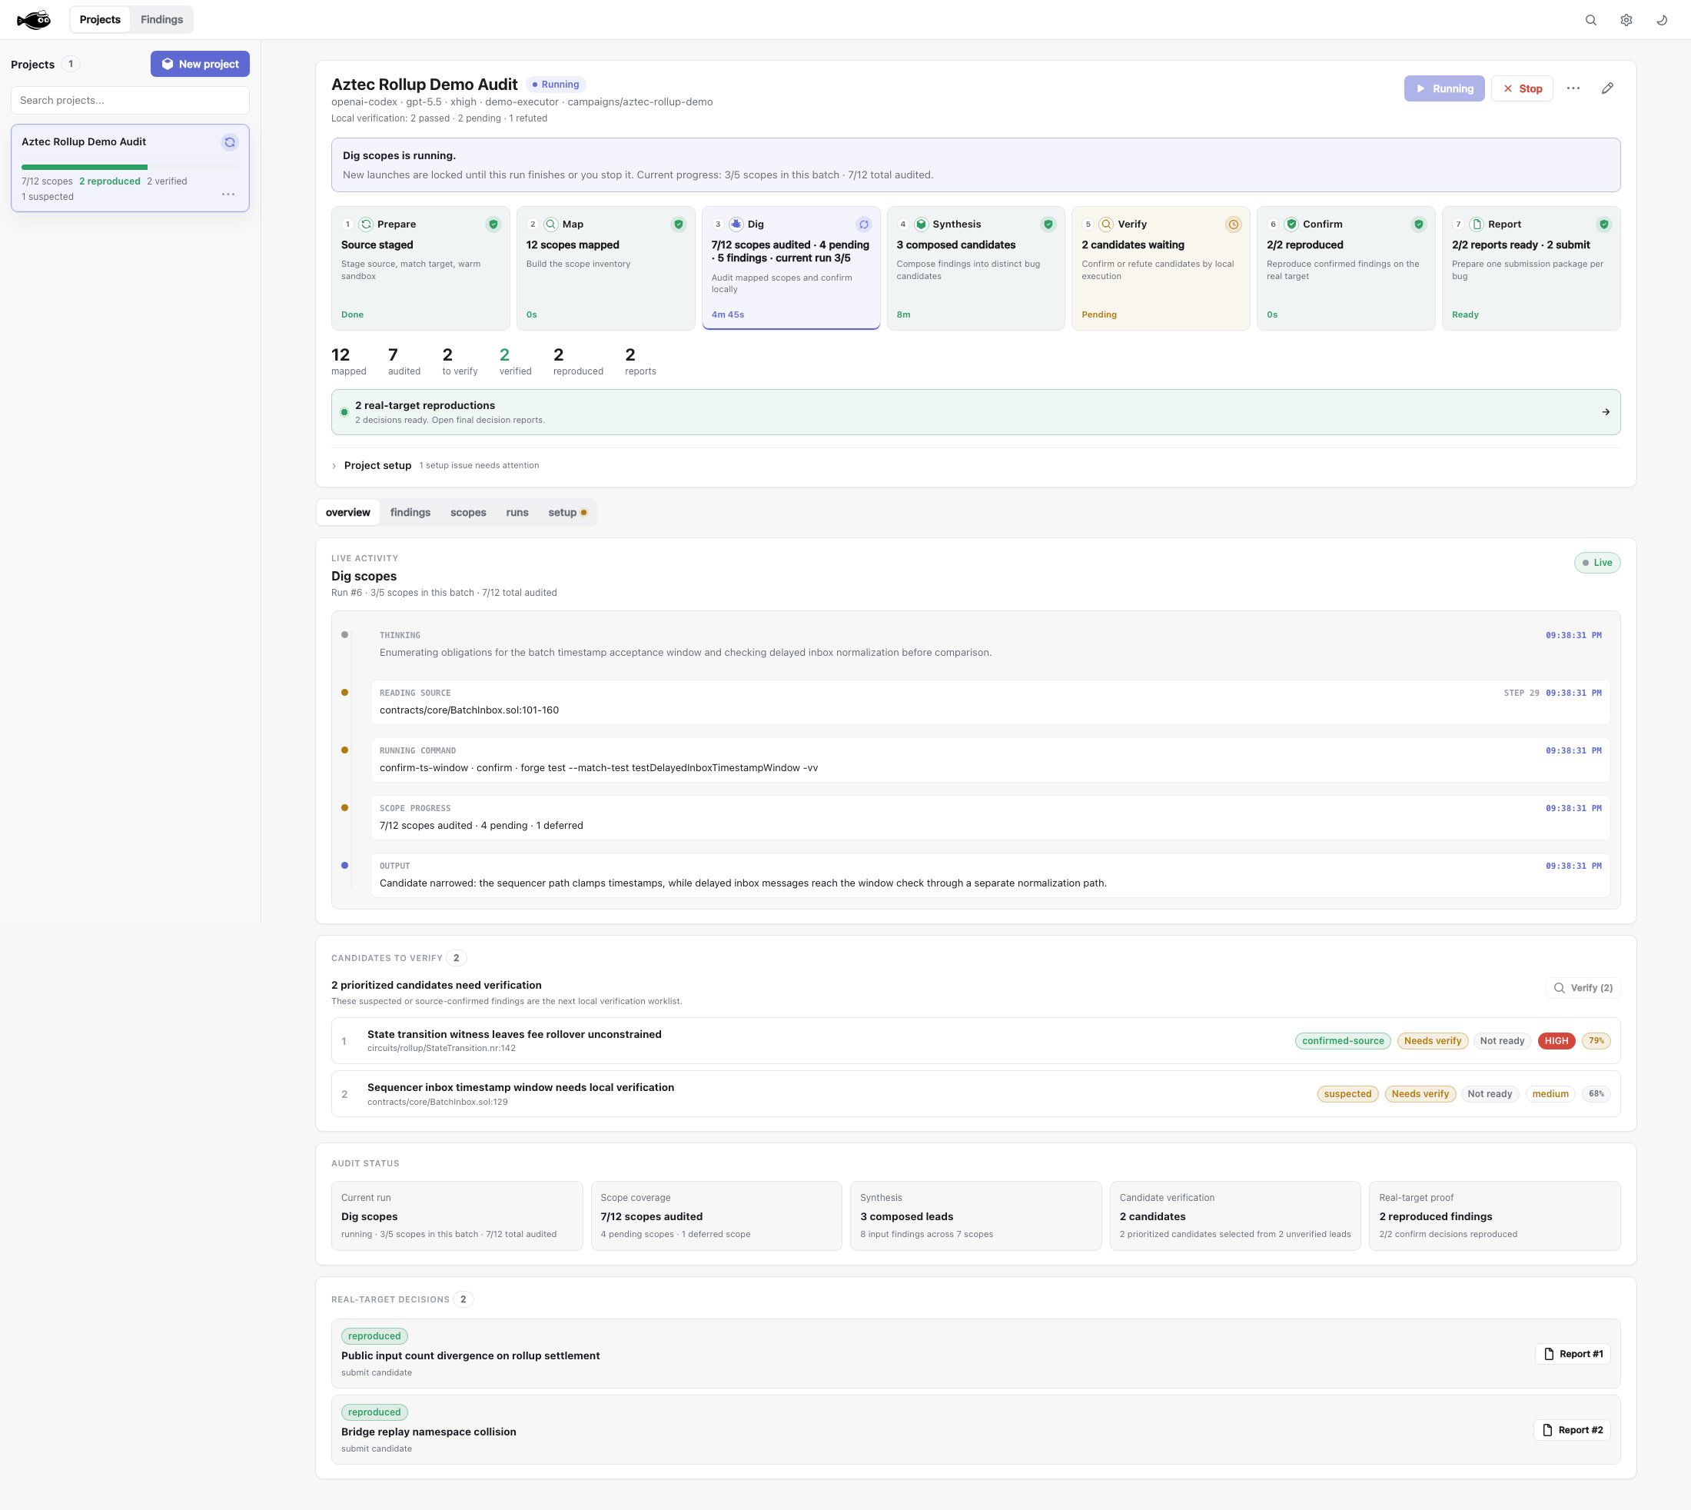The width and height of the screenshot is (1691, 1510).
Task: Click the Dig stage icon
Action: point(736,224)
